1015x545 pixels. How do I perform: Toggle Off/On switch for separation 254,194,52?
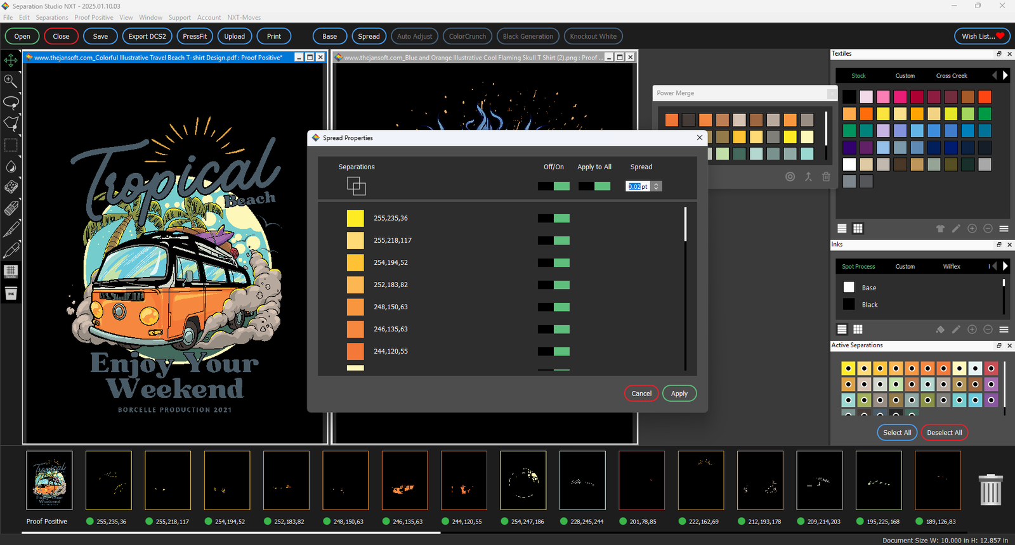pyautogui.click(x=554, y=262)
